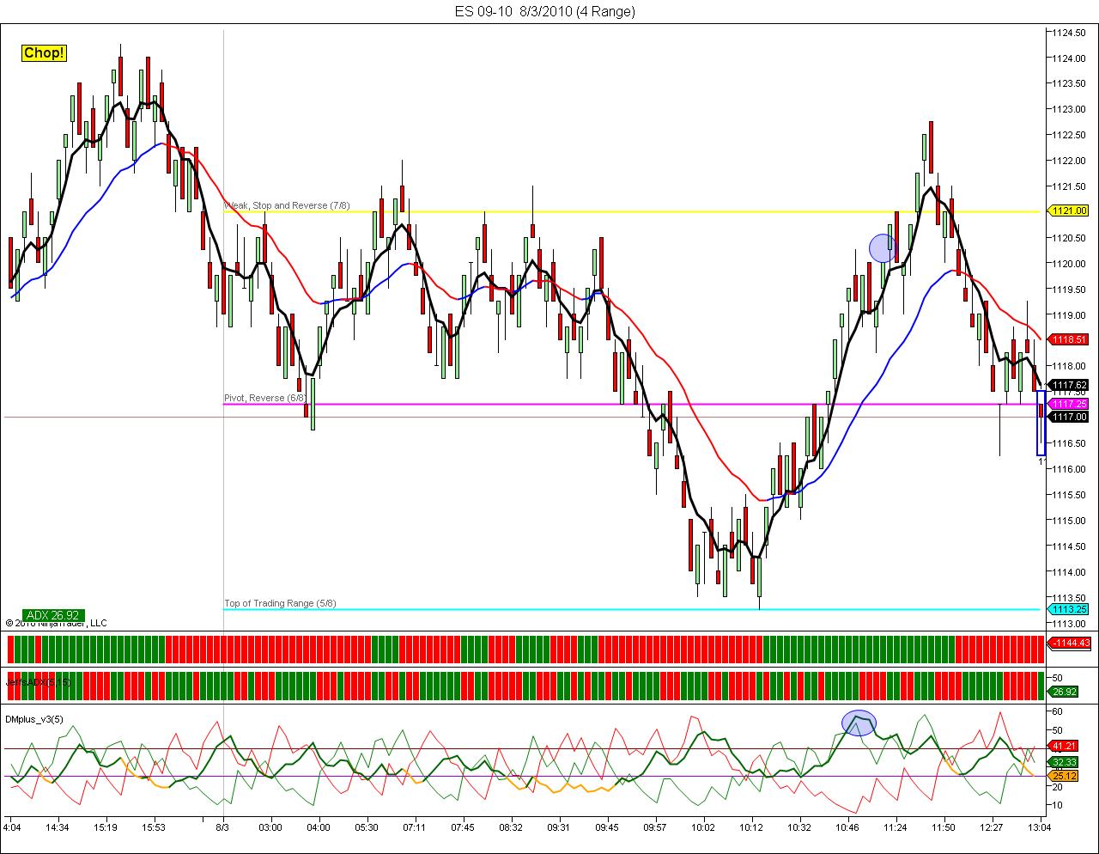Click the 12:27 time axis label

coord(992,827)
